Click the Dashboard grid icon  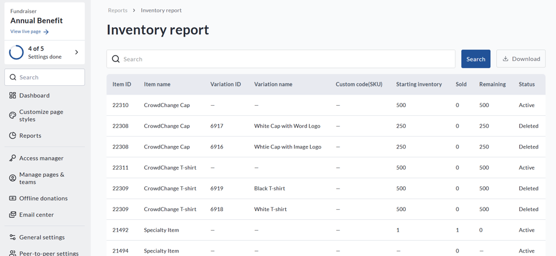coord(12,95)
